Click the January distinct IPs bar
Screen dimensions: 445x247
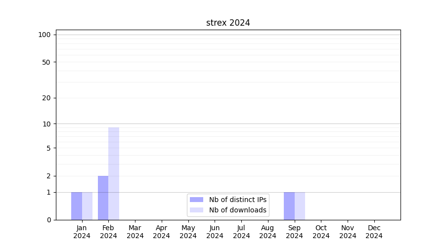tap(77, 206)
